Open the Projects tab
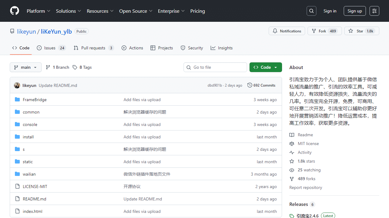 coord(162,48)
